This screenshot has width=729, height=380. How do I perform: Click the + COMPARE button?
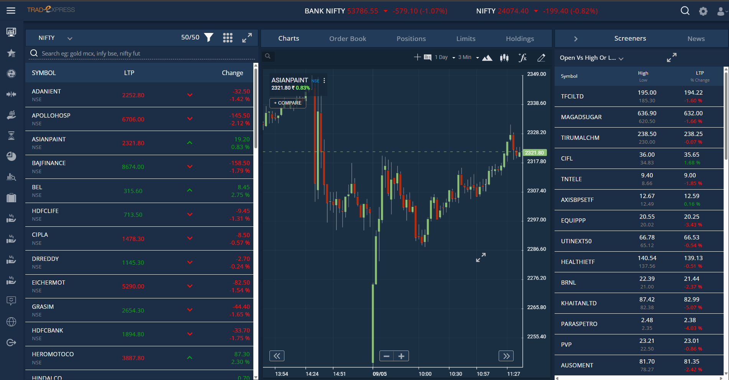(288, 103)
